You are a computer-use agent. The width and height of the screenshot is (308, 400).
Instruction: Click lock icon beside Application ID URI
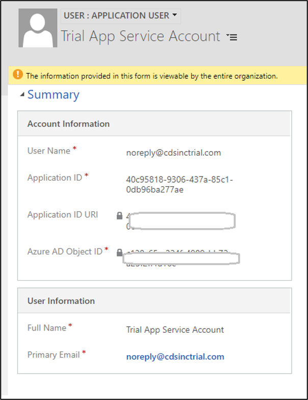119,216
